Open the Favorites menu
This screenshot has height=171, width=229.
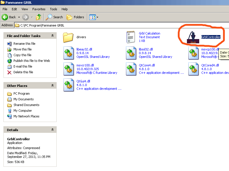coord(39,9)
